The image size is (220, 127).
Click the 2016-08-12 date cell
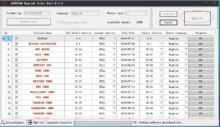click(128, 103)
